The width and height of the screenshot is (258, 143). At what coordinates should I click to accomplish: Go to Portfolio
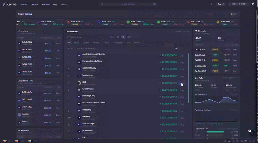pyautogui.click(x=45, y=4)
